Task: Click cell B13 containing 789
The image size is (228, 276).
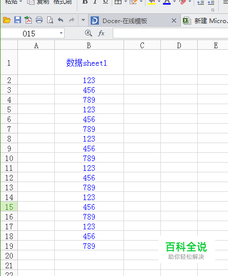Action: pyautogui.click(x=89, y=187)
